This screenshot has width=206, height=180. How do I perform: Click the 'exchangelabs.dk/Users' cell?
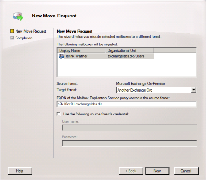pos(126,56)
